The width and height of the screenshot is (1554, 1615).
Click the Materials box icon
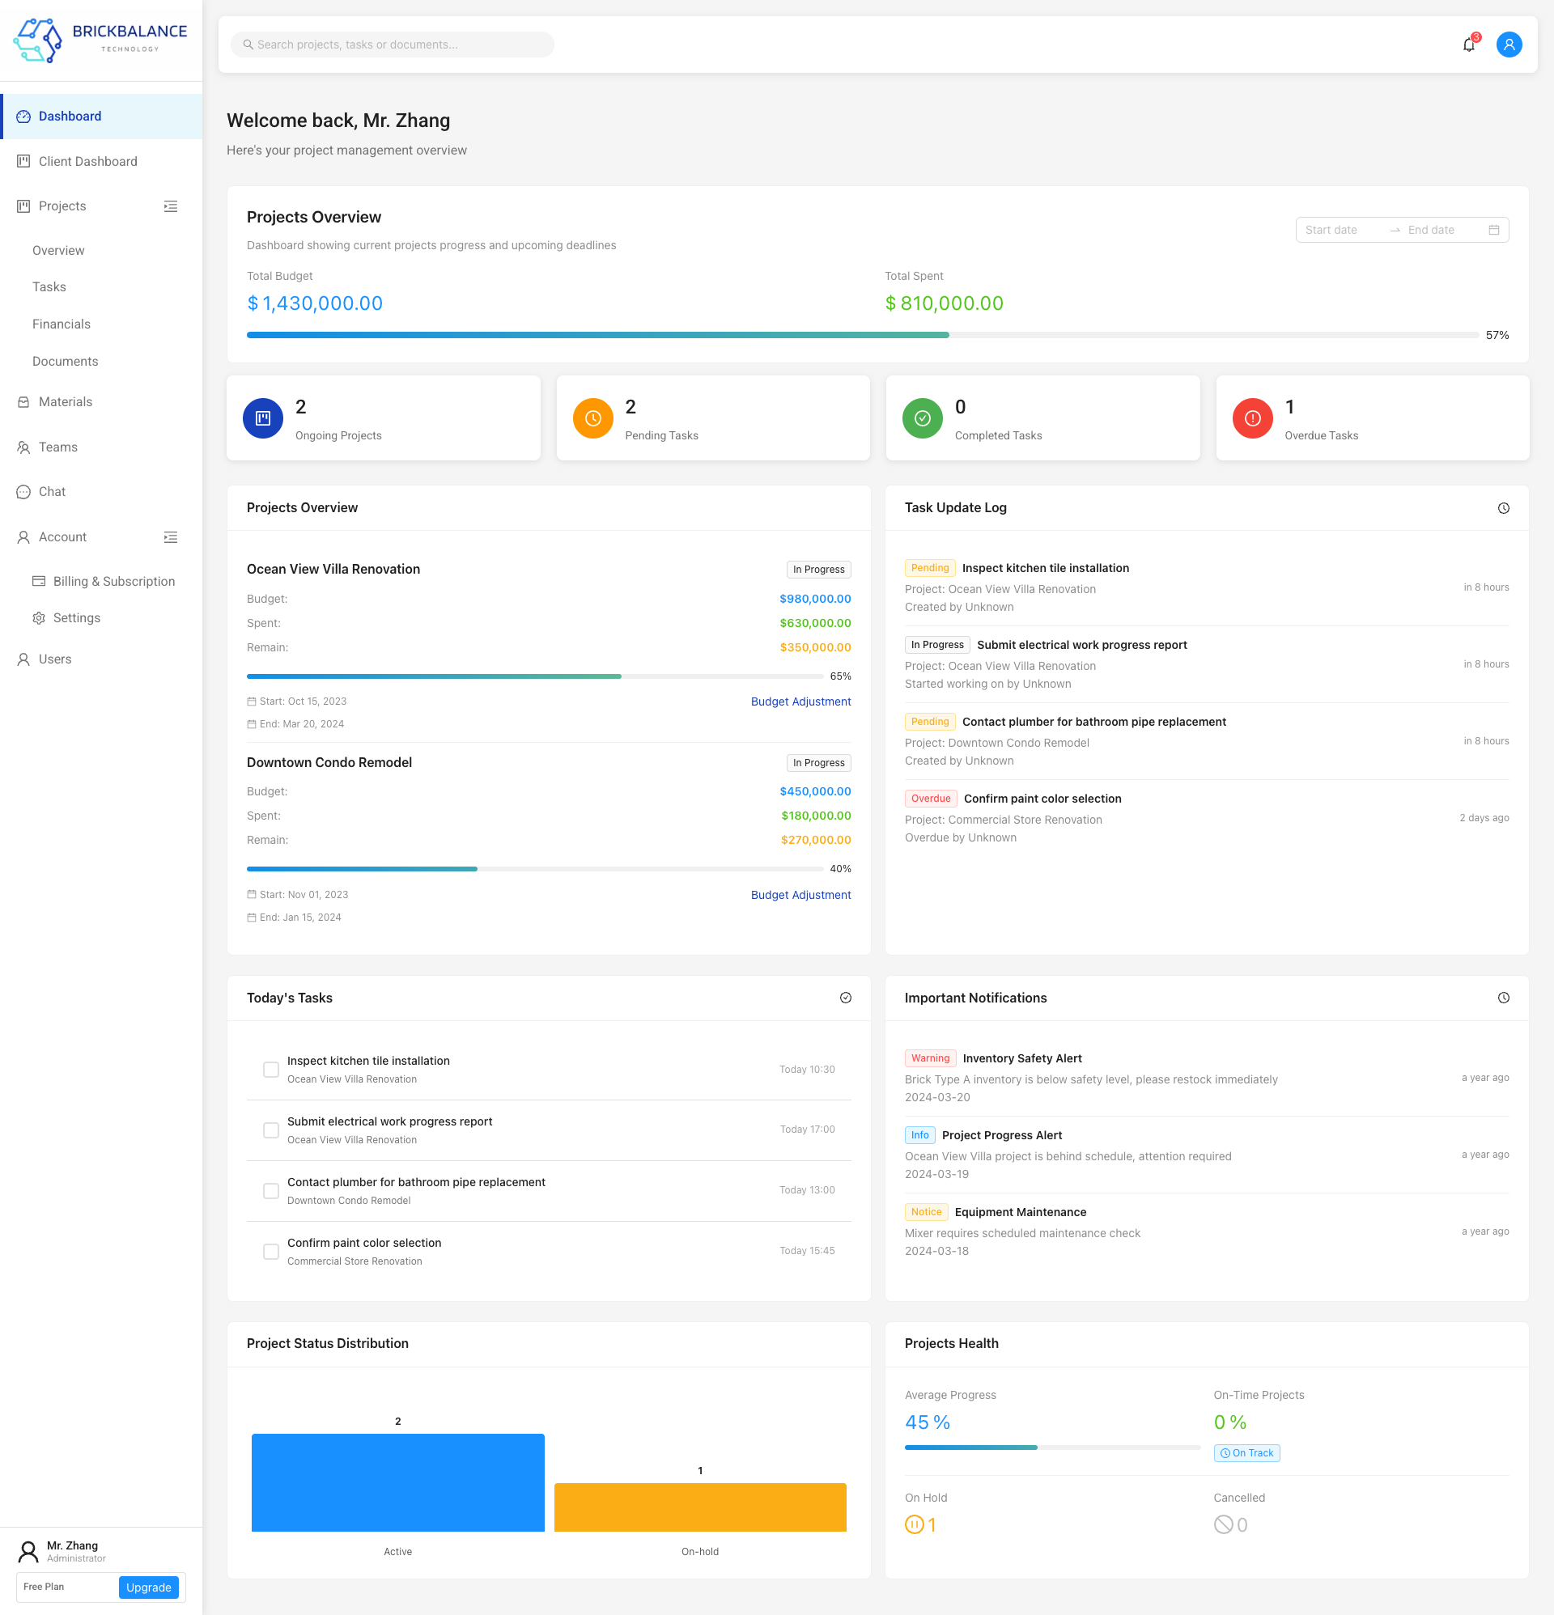coord(24,402)
